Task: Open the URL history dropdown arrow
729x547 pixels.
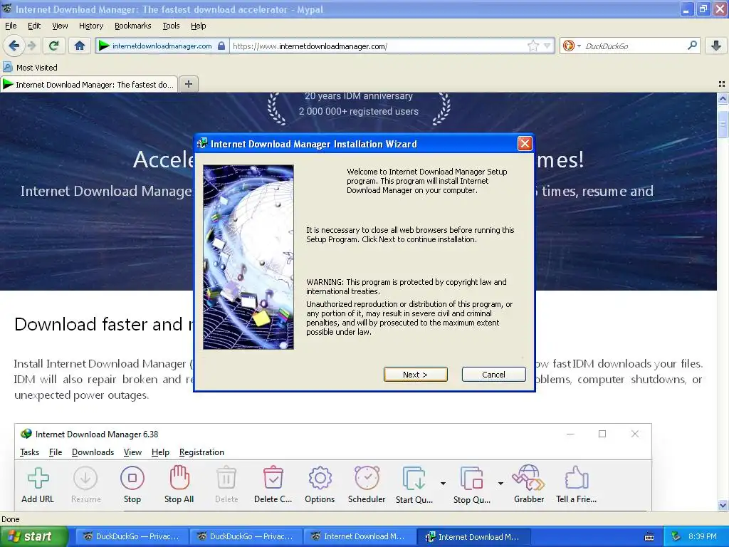Action: (547, 46)
